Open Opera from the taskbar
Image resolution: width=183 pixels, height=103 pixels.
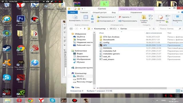19,100
